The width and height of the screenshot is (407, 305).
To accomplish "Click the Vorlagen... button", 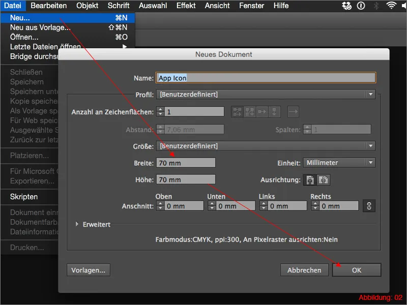I will point(88,270).
